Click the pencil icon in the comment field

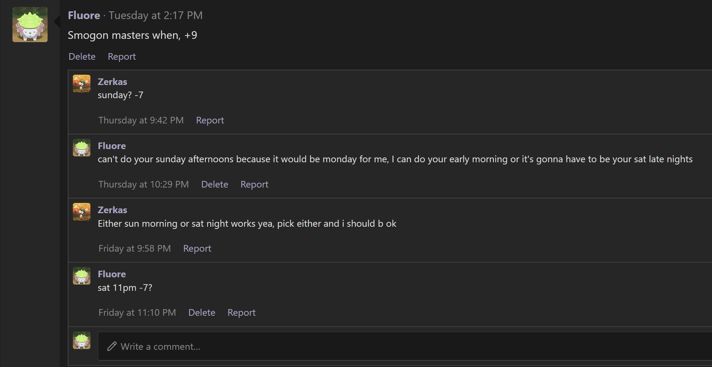pyautogui.click(x=112, y=346)
